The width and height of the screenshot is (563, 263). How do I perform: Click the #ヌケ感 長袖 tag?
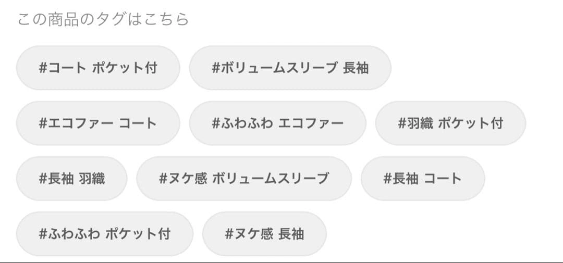[264, 234]
